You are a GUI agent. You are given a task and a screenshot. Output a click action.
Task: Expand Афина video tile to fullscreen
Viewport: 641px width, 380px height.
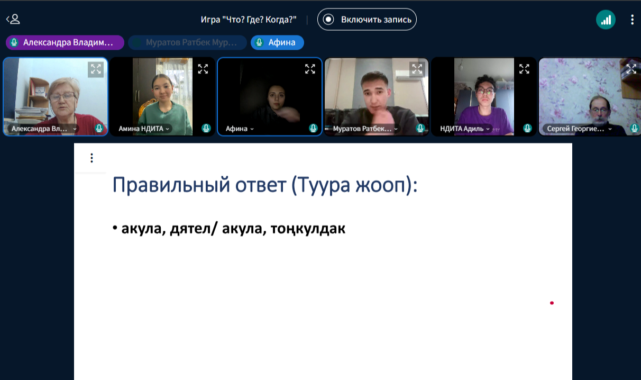310,69
